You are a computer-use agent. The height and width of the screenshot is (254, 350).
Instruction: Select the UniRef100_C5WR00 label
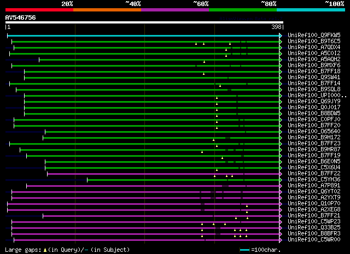(x=314, y=239)
